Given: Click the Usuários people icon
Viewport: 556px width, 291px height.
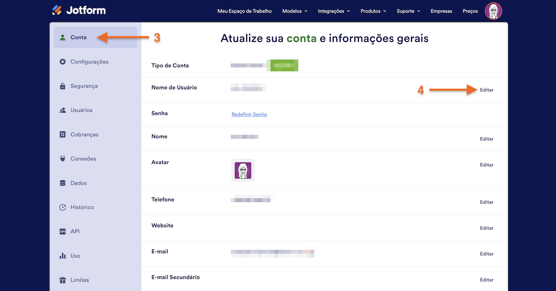Looking at the screenshot, I should (x=63, y=110).
